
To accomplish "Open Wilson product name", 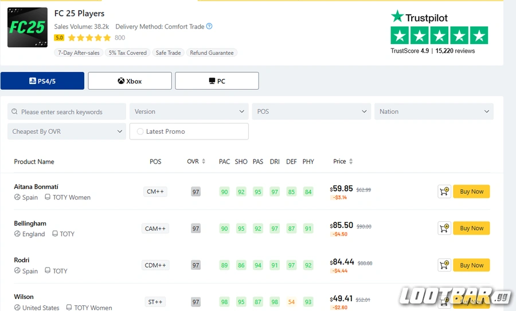I will click(24, 297).
